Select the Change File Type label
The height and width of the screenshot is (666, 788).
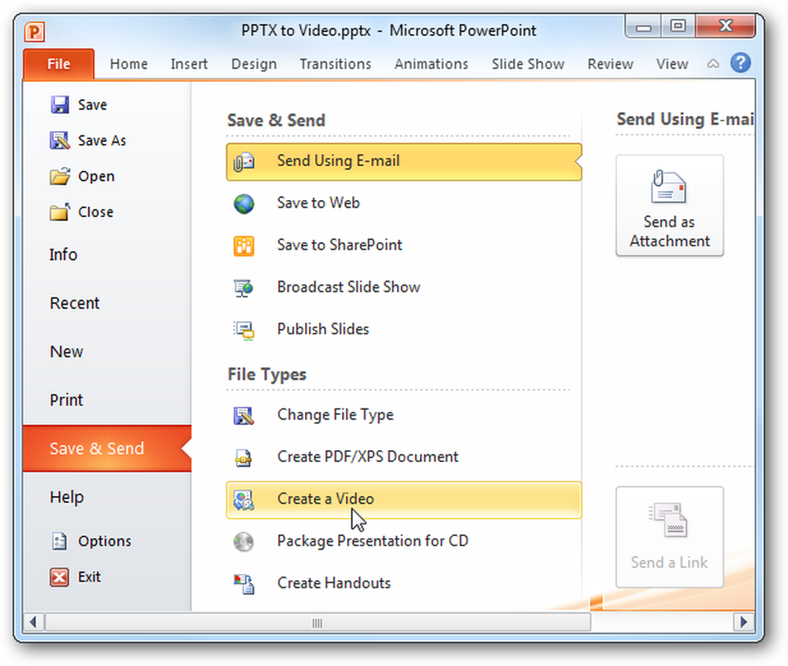pyautogui.click(x=335, y=415)
